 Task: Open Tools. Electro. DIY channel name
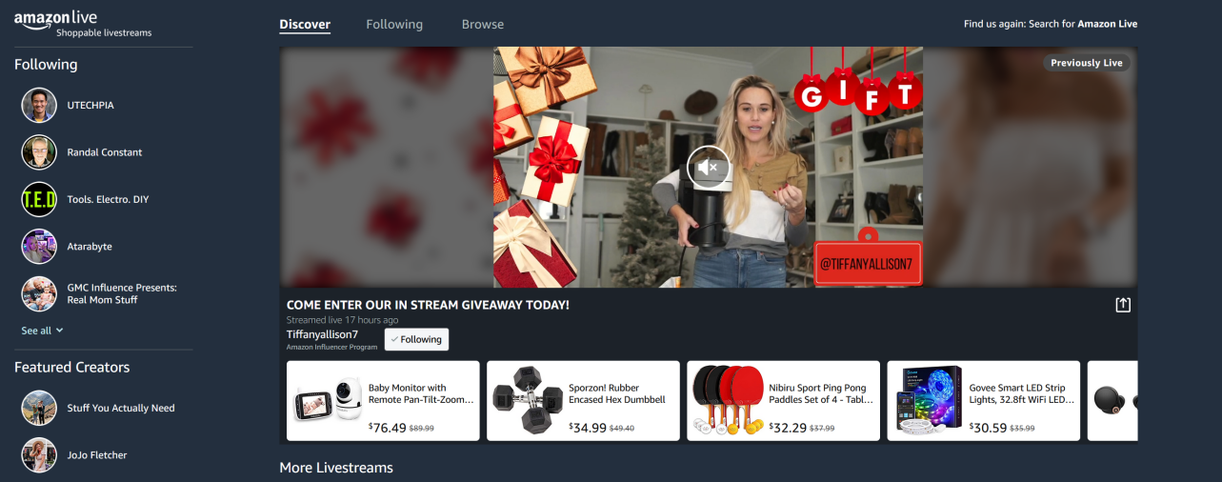tap(109, 199)
